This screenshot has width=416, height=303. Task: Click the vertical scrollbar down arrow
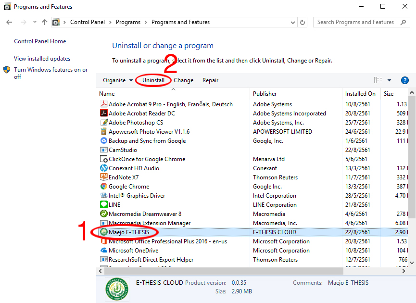[412, 263]
